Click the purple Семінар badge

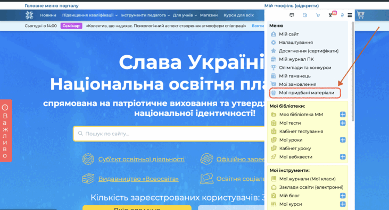click(x=71, y=26)
